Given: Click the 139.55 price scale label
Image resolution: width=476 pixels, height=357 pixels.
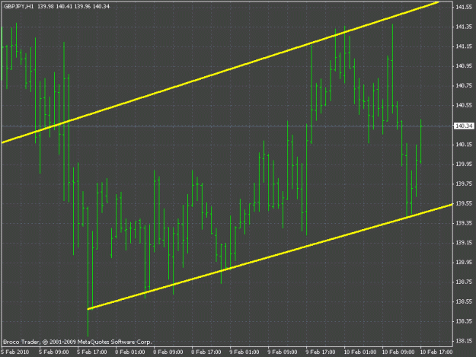Looking at the screenshot, I should pyautogui.click(x=464, y=203).
